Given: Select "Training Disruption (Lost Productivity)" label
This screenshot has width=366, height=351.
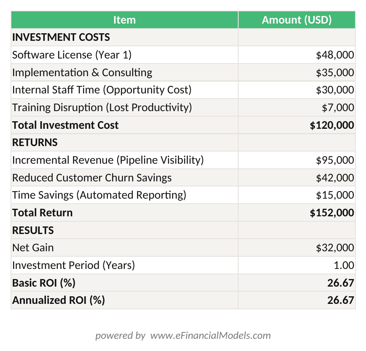Looking at the screenshot, I should coord(102,108).
